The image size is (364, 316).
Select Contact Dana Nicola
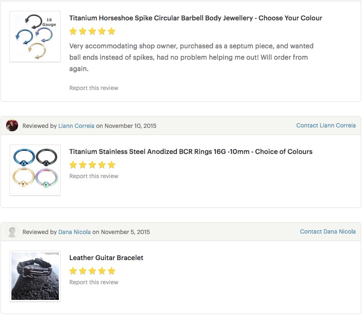coord(328,232)
